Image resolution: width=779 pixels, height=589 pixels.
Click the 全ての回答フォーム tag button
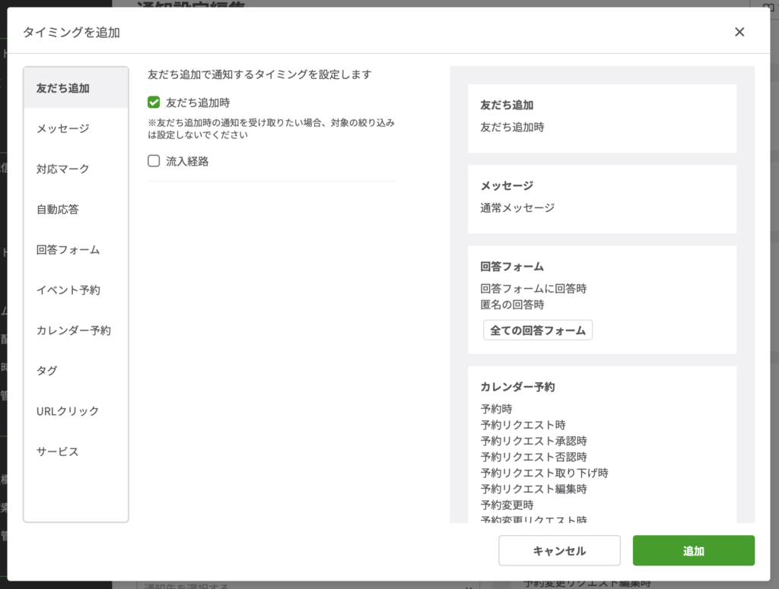pos(537,331)
